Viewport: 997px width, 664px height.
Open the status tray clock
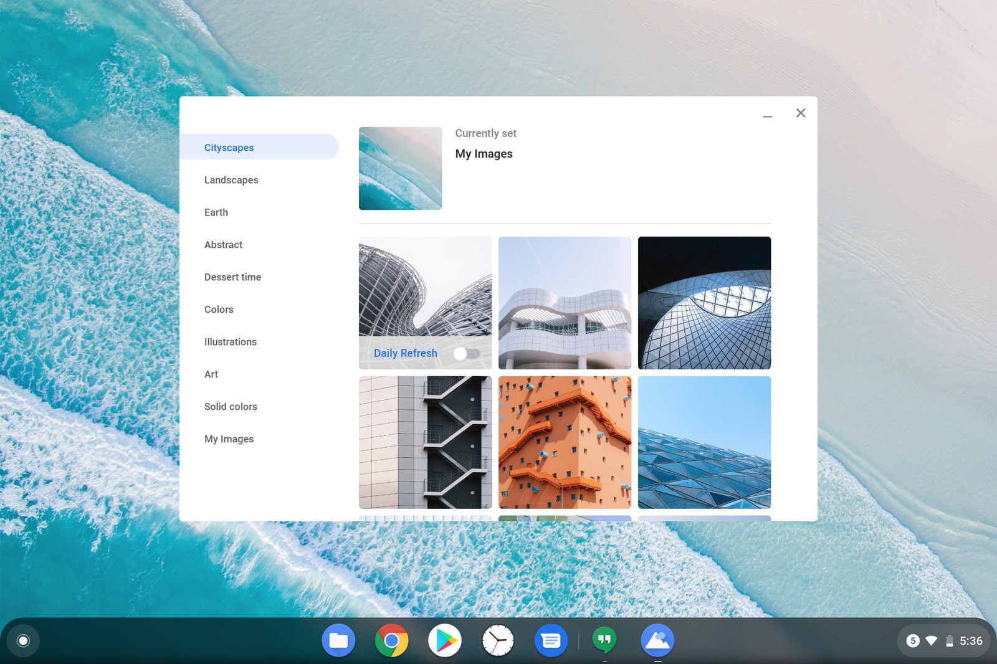click(x=970, y=641)
